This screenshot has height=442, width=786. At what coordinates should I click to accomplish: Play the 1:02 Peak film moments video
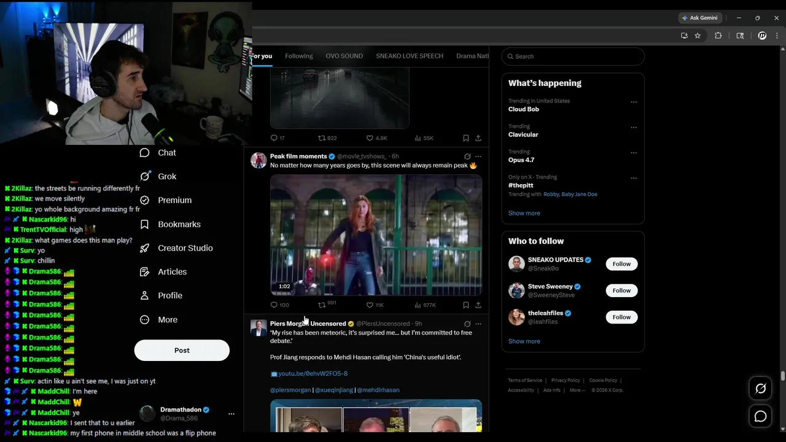pos(376,235)
